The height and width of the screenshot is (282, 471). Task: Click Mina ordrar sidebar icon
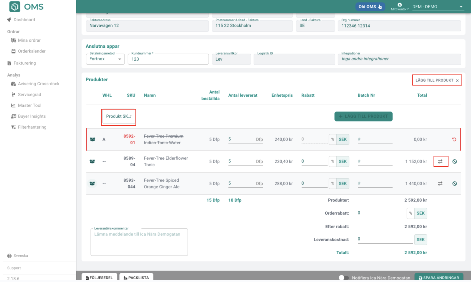pos(13,40)
